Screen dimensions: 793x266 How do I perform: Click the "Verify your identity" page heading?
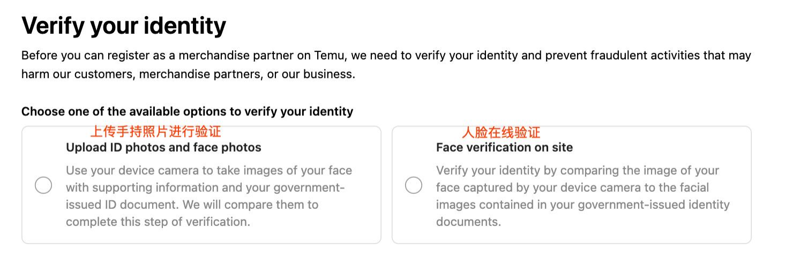124,26
